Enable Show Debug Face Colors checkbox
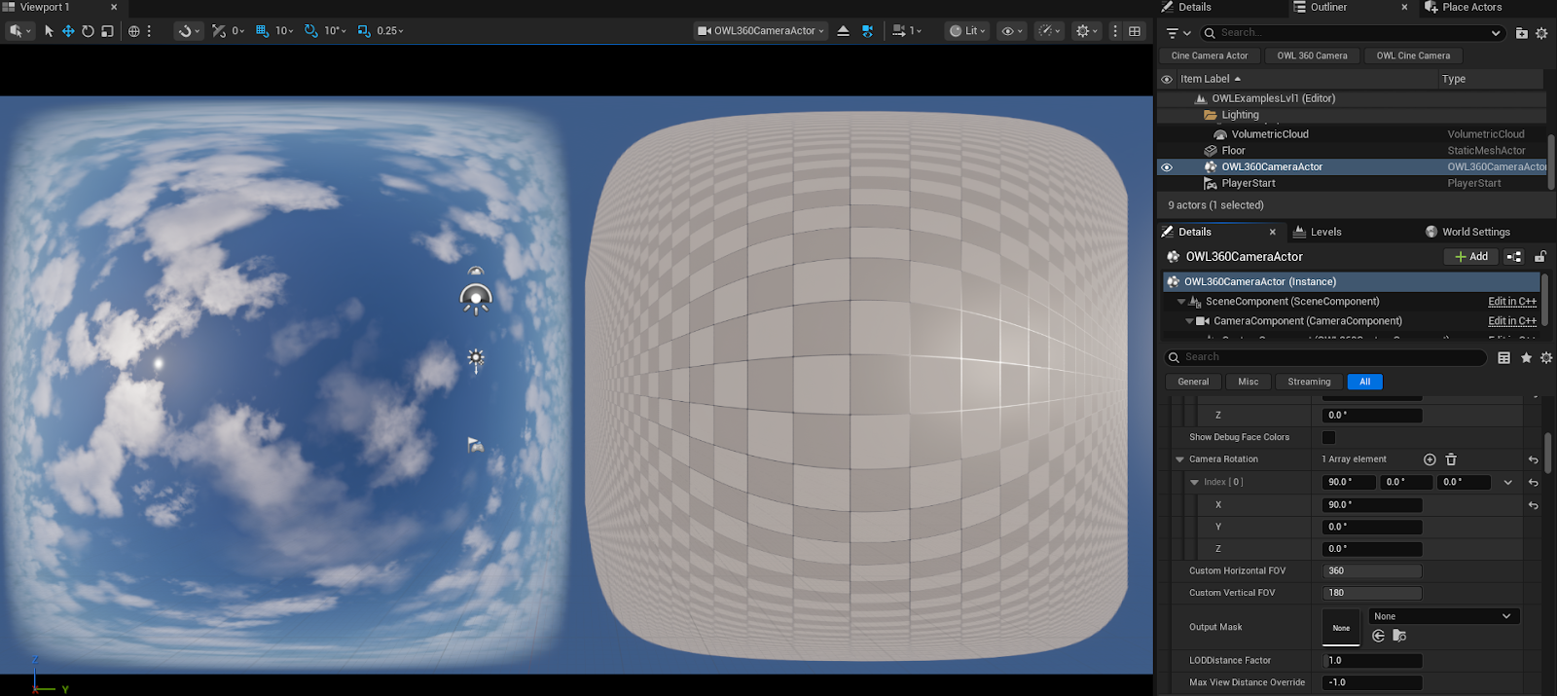The image size is (1557, 696). 1328,438
